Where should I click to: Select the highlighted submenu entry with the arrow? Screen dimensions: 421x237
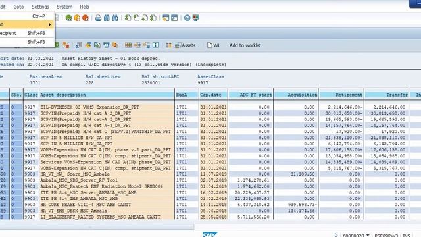tap(27, 24)
